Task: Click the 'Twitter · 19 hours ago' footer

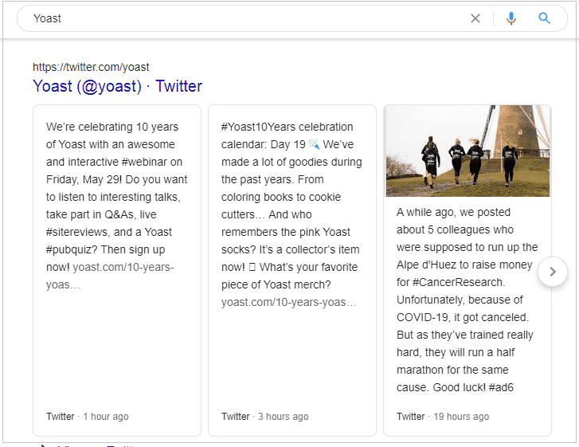Action: [443, 417]
